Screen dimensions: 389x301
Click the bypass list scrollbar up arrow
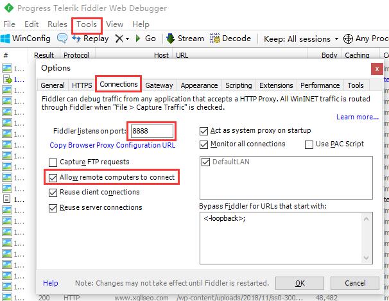pyautogui.click(x=366, y=219)
